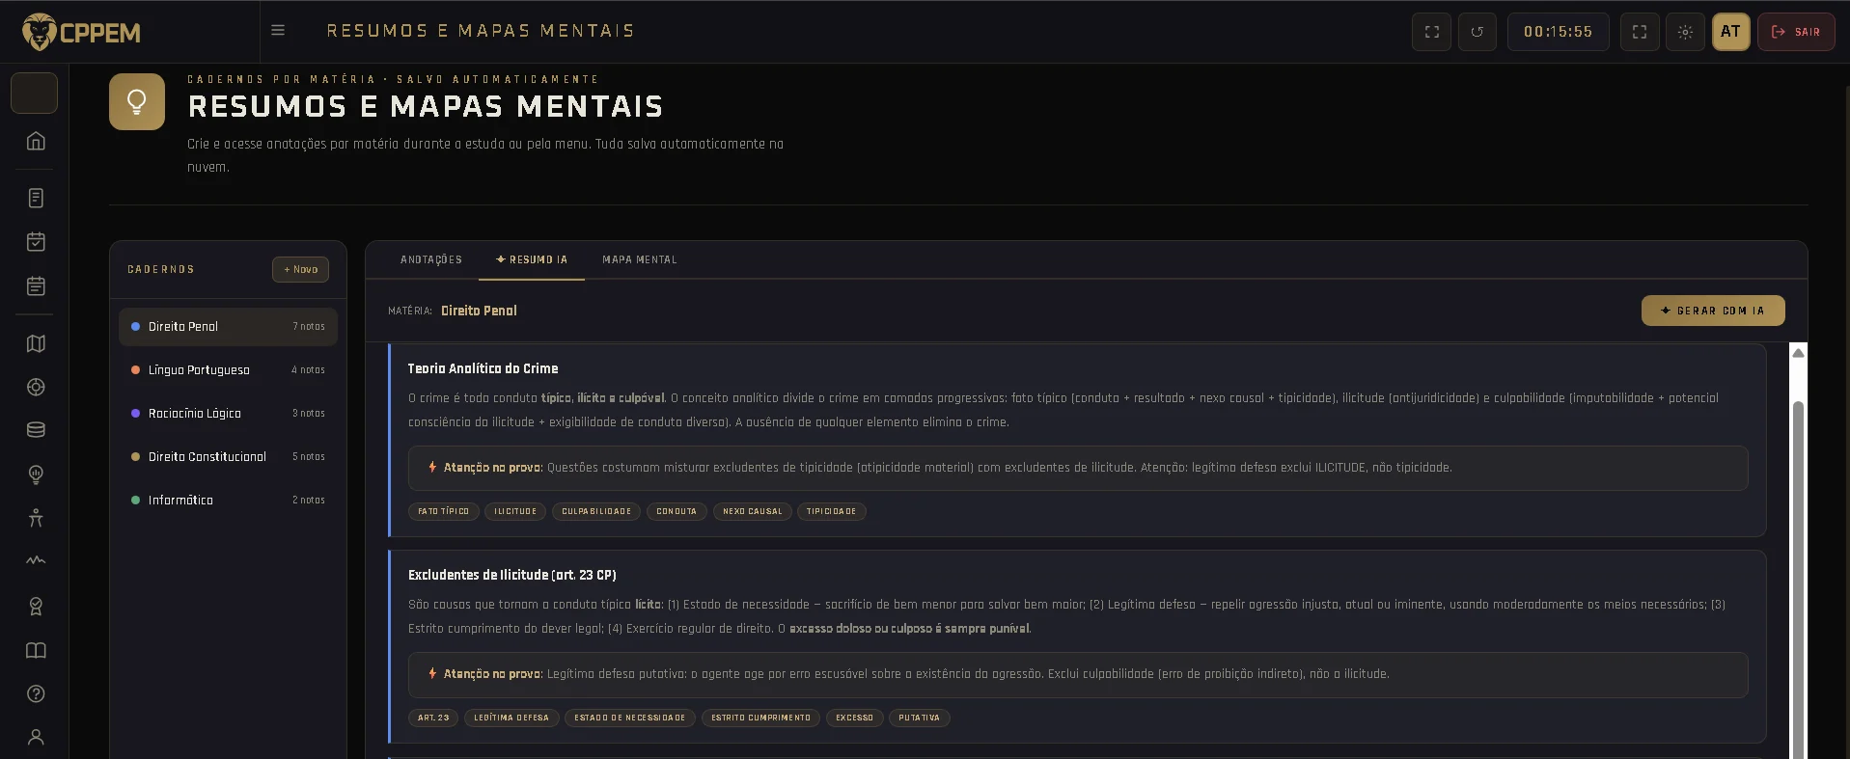
Task: Click the CONDUTA tag
Action: tap(676, 512)
